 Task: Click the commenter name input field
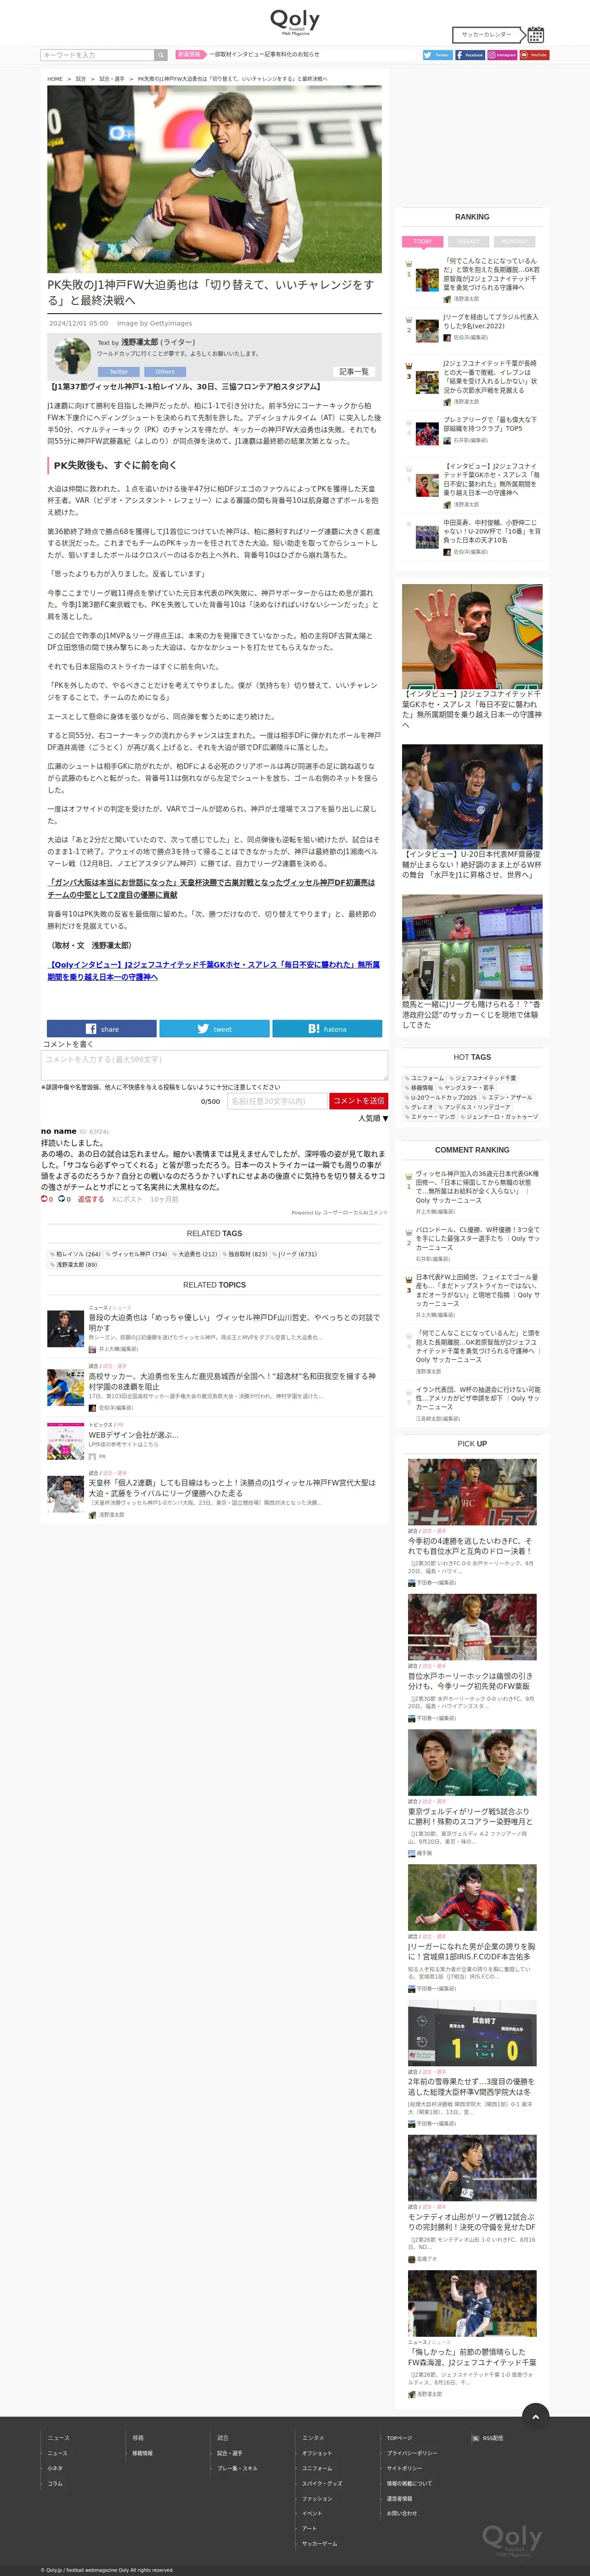pyautogui.click(x=277, y=1101)
